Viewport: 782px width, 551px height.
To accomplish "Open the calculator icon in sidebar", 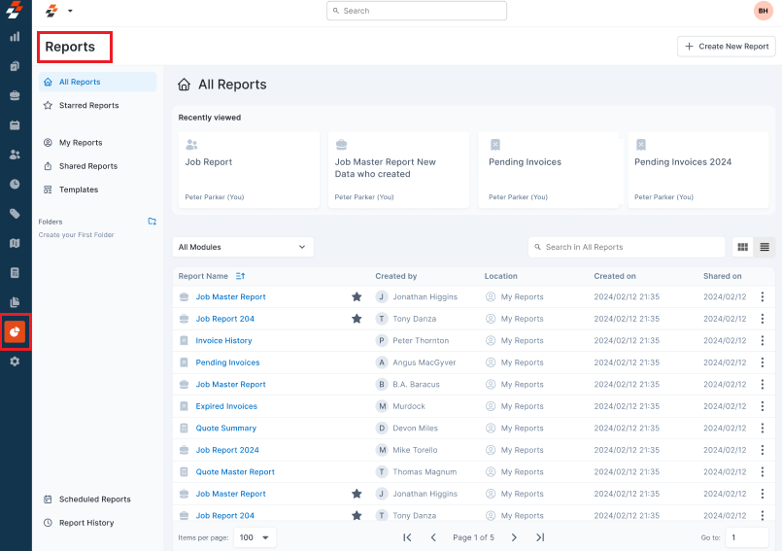I will [x=15, y=272].
